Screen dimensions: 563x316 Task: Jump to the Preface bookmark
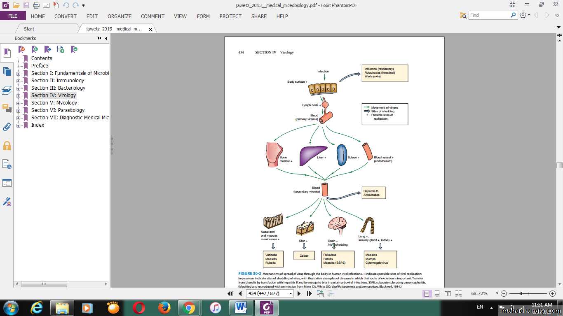tap(40, 66)
